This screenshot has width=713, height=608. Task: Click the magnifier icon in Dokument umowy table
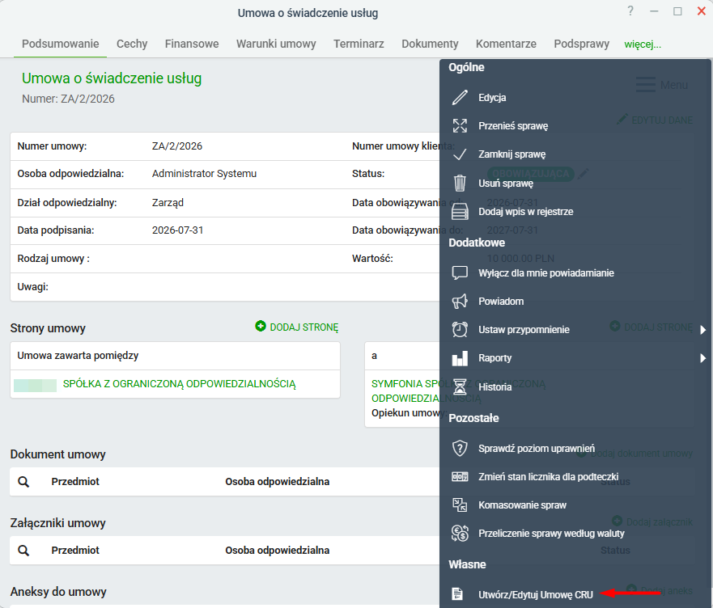coord(23,482)
